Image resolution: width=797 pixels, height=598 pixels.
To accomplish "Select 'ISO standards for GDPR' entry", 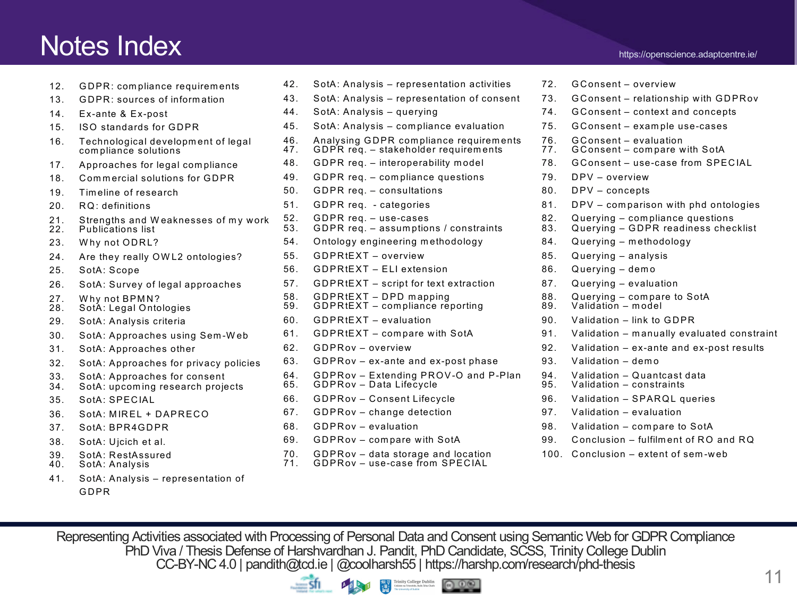I will [x=139, y=127].
